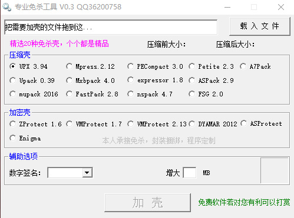The width and height of the screenshot is (294, 218).
Task: Click the 增大 MB size input box
Action: [190, 173]
